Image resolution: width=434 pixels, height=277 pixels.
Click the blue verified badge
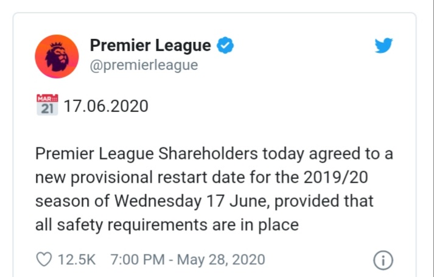click(x=225, y=45)
